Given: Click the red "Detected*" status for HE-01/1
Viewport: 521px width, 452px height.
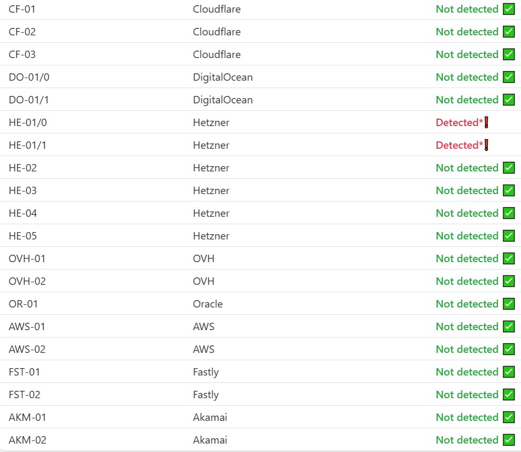Looking at the screenshot, I should 459,145.
